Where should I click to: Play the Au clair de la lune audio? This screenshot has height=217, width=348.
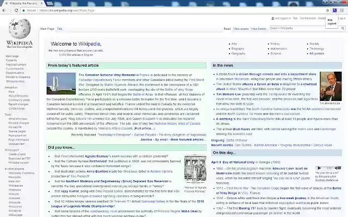319,168
